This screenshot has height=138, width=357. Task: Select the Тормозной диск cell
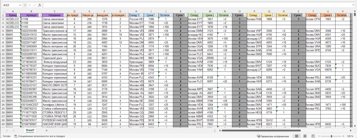[x=55, y=58]
